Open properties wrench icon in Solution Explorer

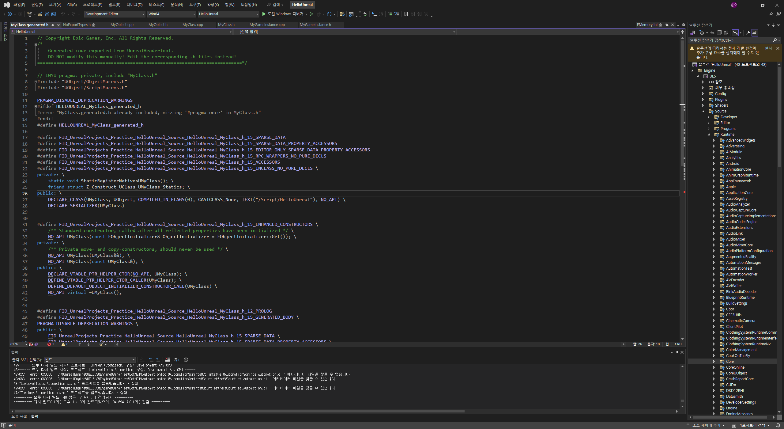[x=748, y=33]
